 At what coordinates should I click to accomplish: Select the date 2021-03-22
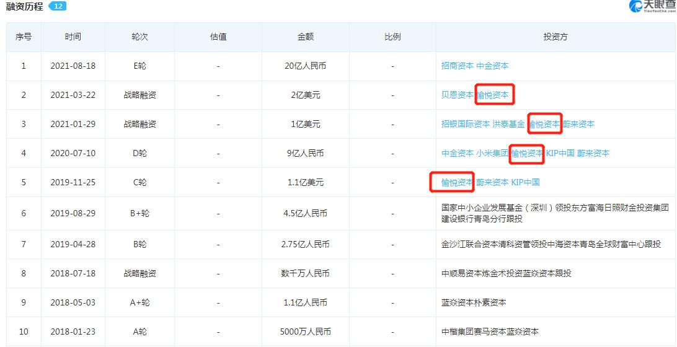[73, 95]
